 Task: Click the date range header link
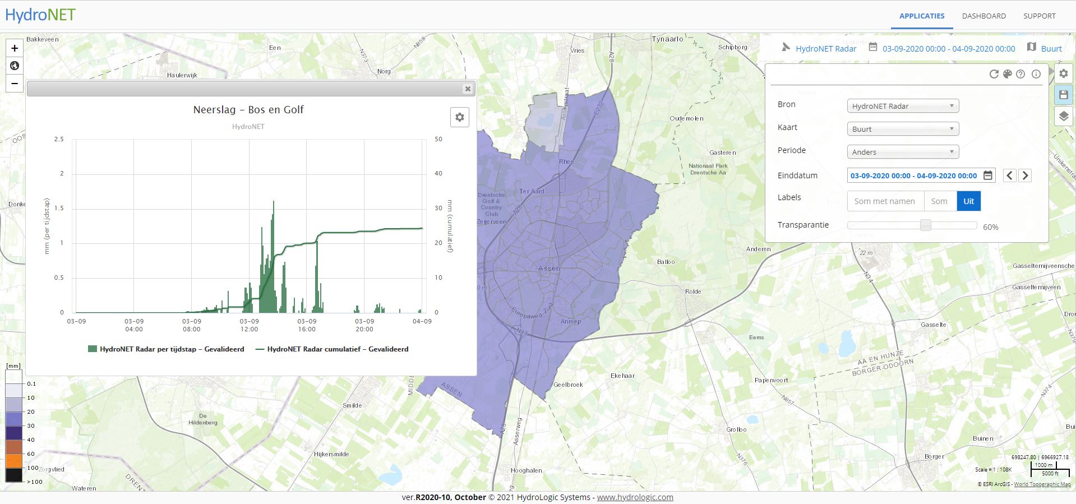click(949, 49)
